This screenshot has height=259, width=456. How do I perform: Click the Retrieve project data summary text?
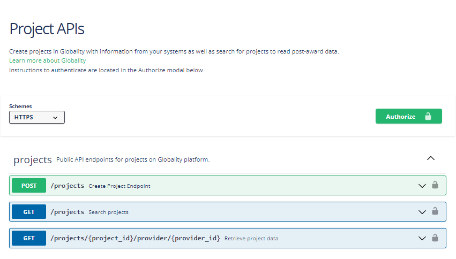click(251, 238)
